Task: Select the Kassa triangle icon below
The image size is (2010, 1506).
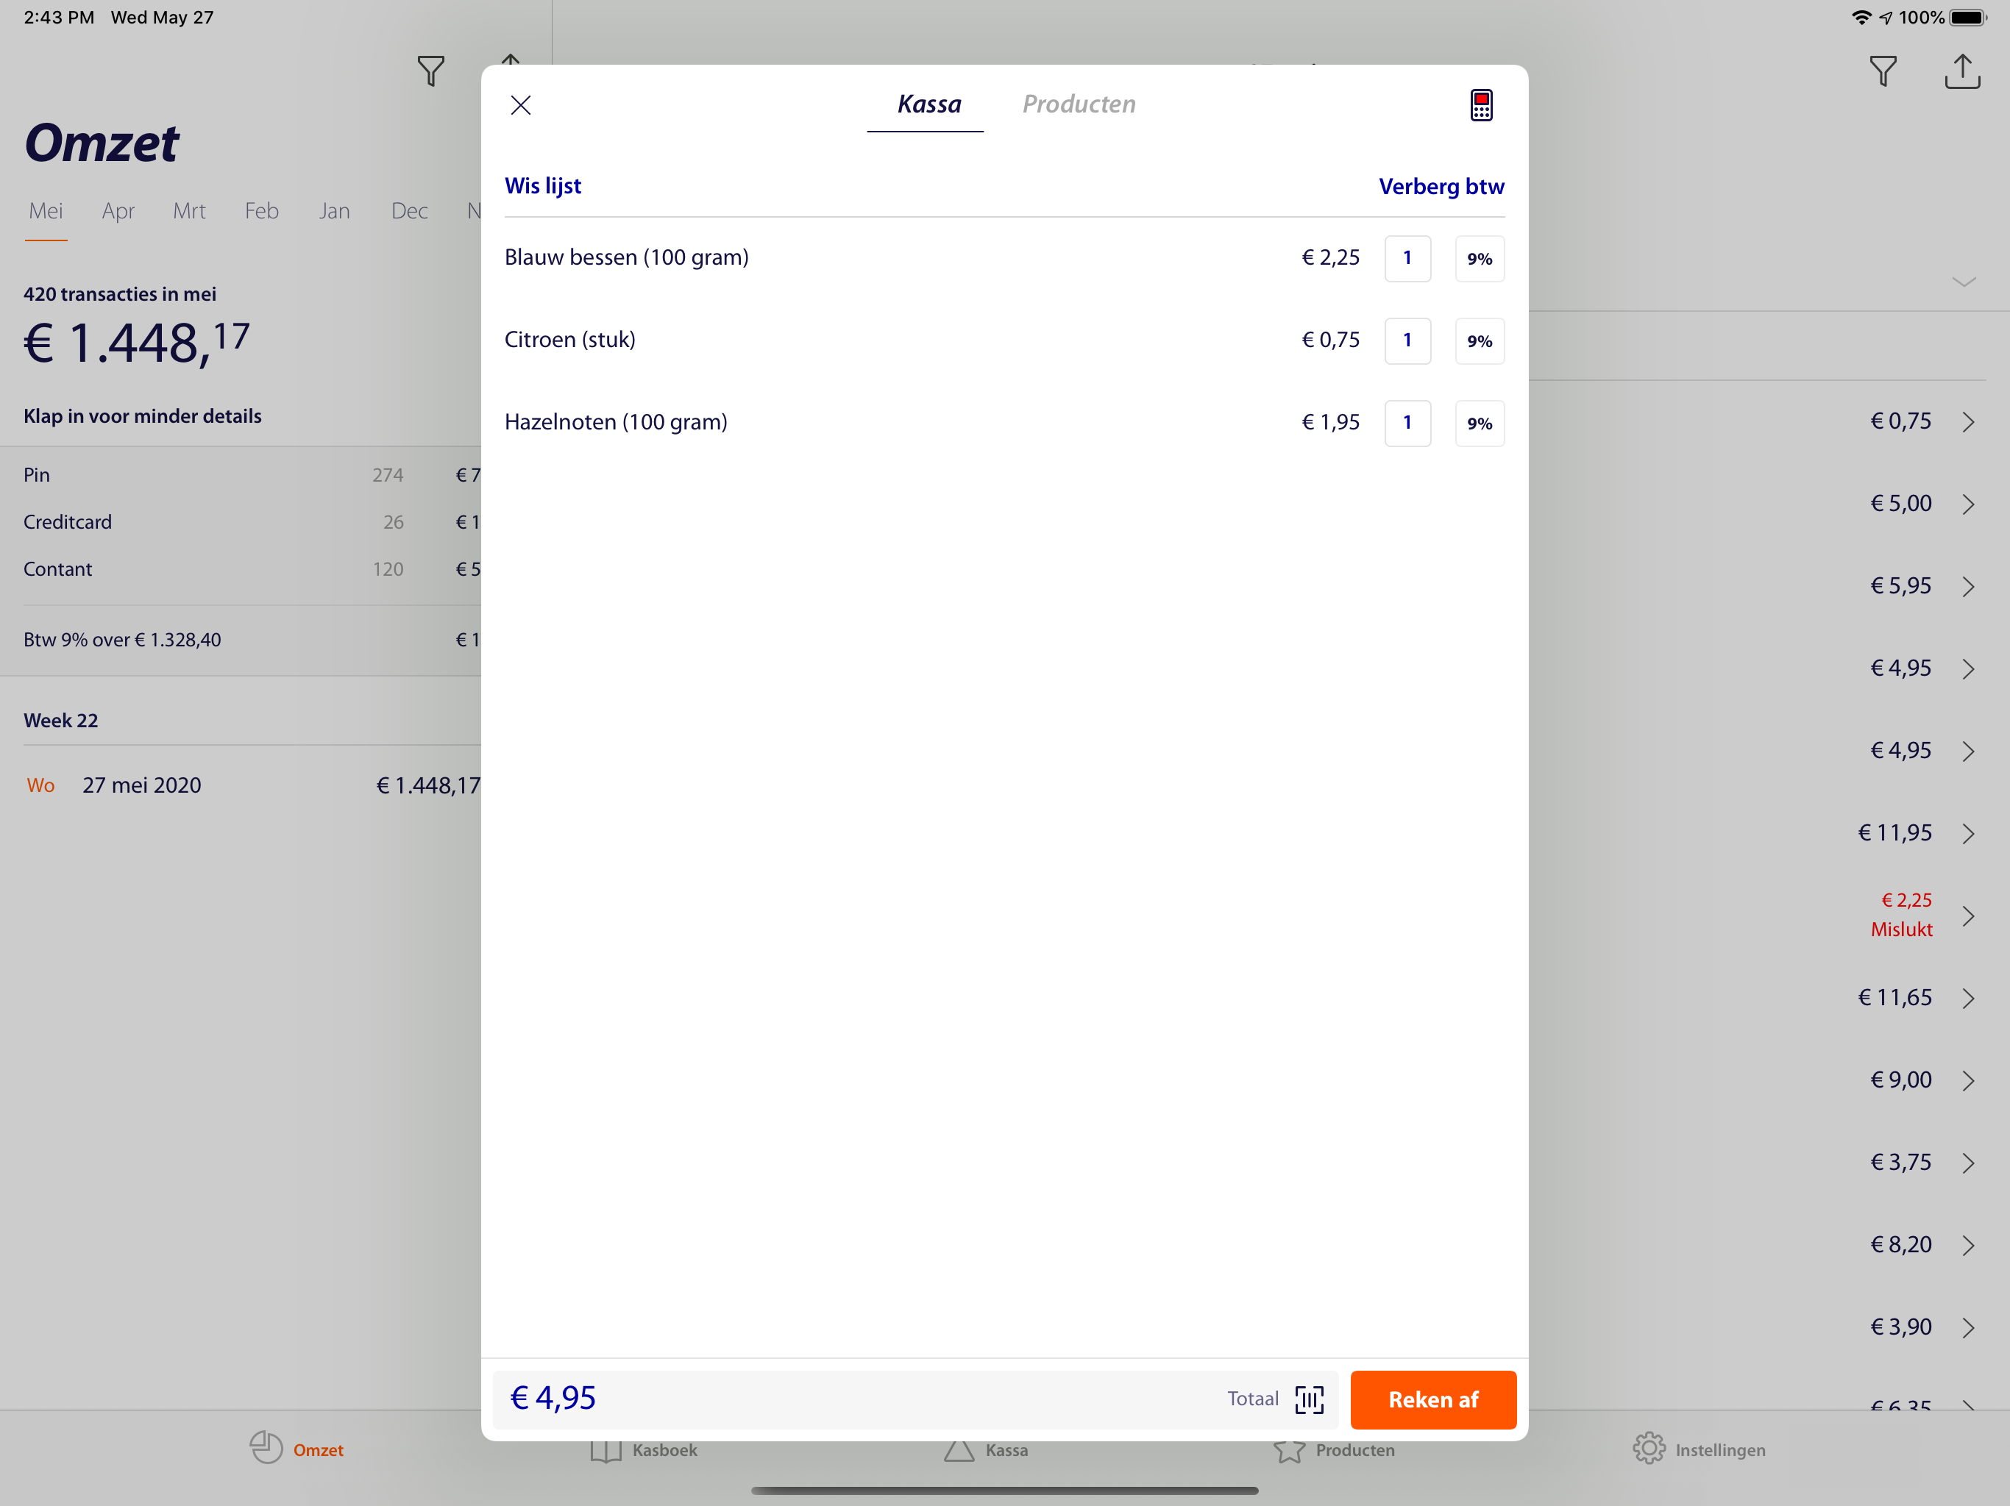Action: [x=986, y=1449]
